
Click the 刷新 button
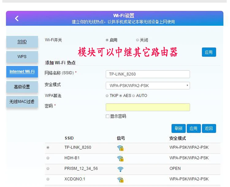(178, 129)
